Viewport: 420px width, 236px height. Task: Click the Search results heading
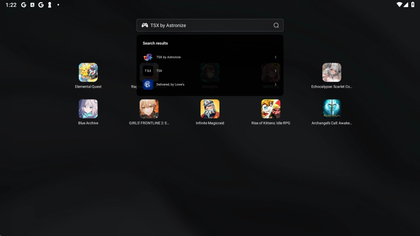pyautogui.click(x=155, y=43)
